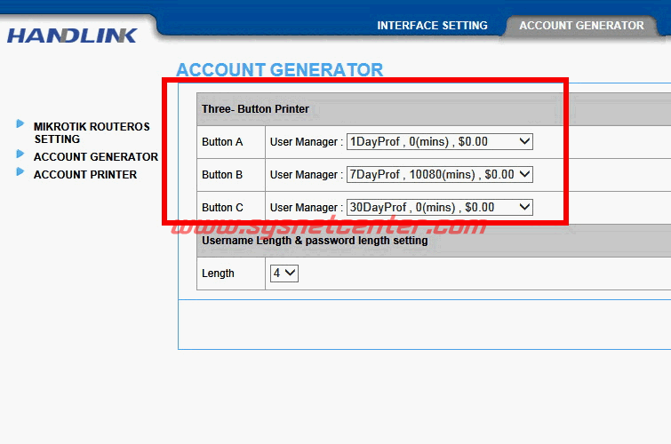Image resolution: width=671 pixels, height=444 pixels.
Task: Click the Three-Button Printer section header
Action: point(255,109)
